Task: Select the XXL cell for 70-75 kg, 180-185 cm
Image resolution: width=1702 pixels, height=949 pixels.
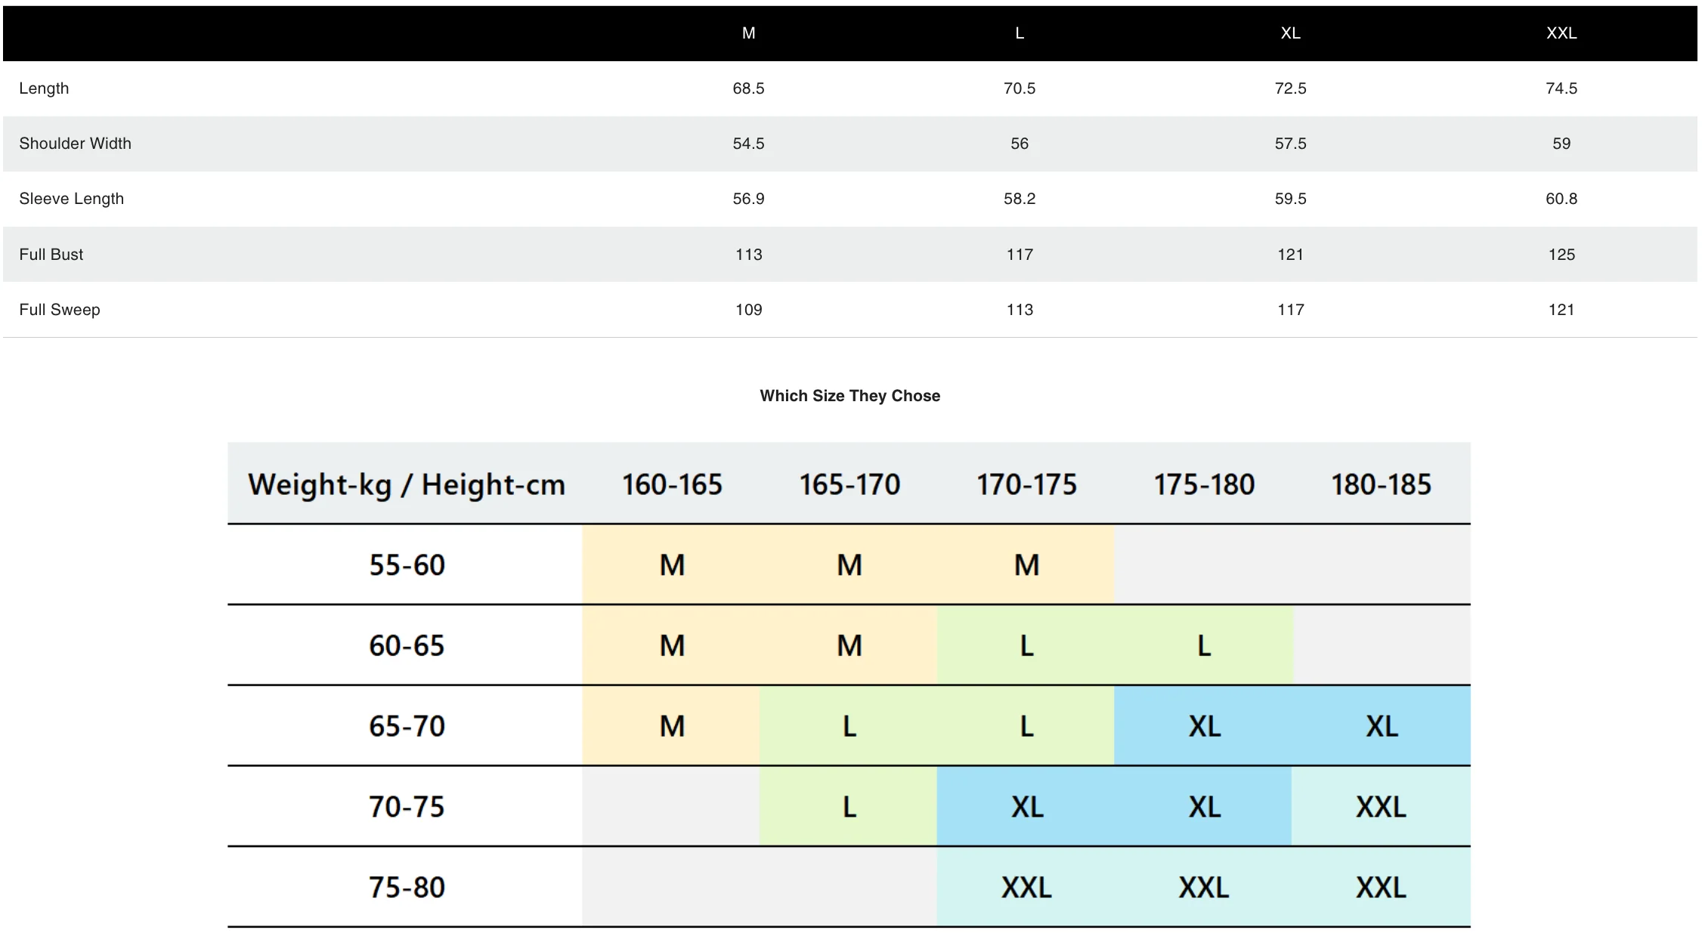Action: [x=1381, y=807]
